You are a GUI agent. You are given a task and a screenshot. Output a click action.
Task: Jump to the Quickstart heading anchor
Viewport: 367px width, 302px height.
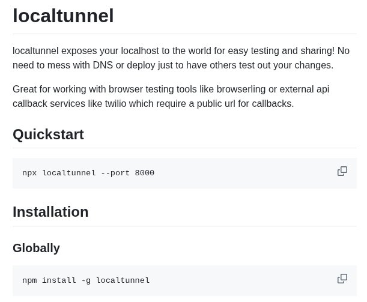coord(48,134)
